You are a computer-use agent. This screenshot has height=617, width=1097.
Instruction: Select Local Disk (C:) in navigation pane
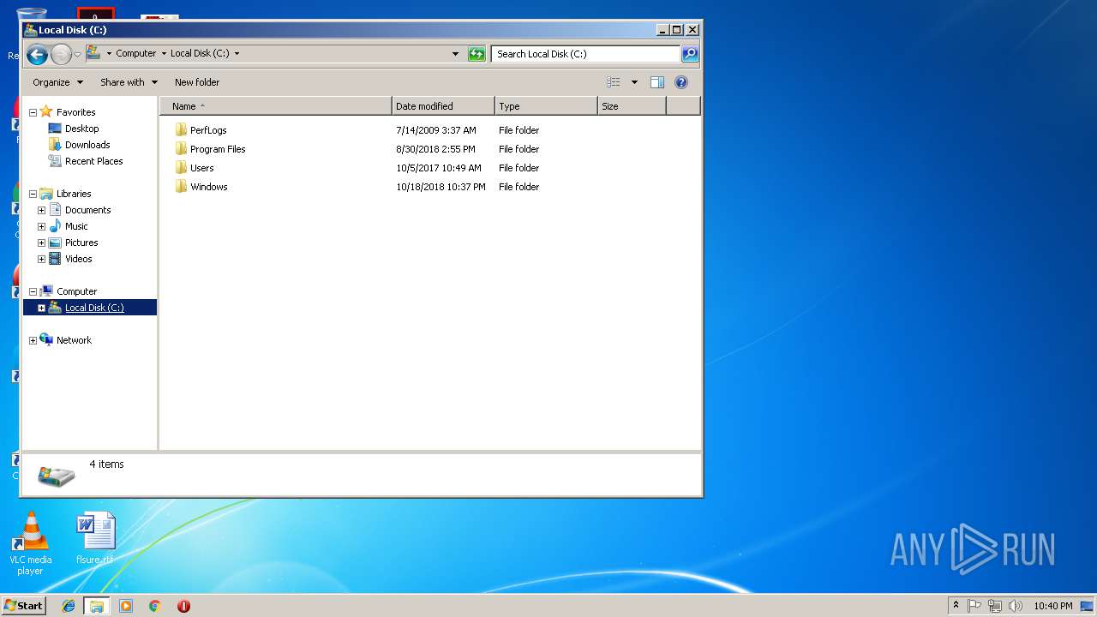coord(94,308)
